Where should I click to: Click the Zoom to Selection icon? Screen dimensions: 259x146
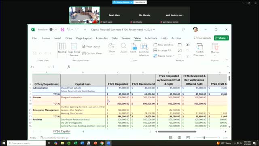[144, 47]
